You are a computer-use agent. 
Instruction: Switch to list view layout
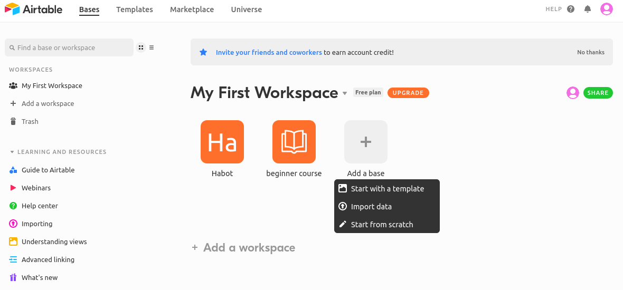tap(152, 47)
